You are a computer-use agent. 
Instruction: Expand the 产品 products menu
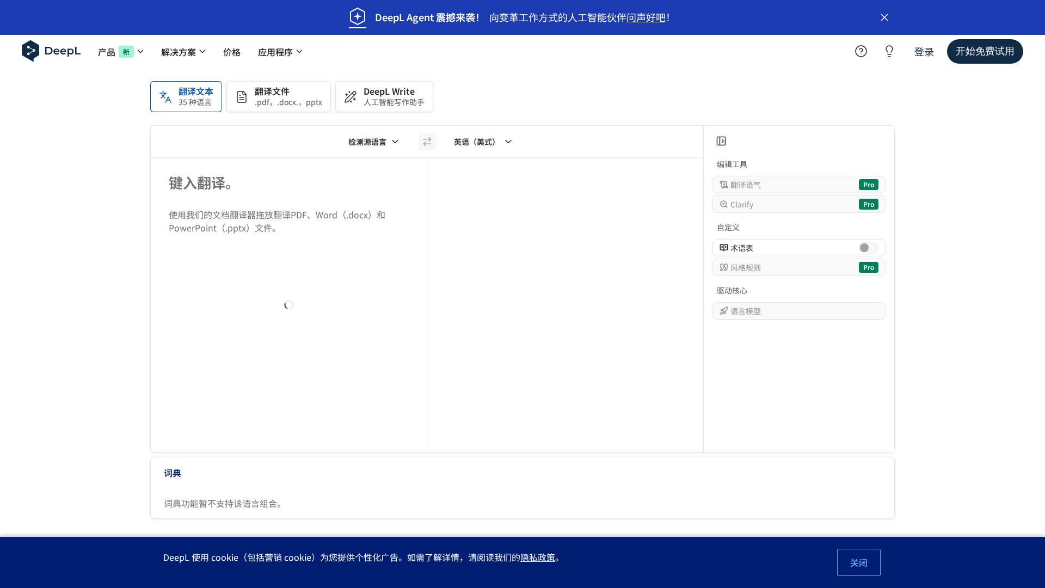point(120,52)
